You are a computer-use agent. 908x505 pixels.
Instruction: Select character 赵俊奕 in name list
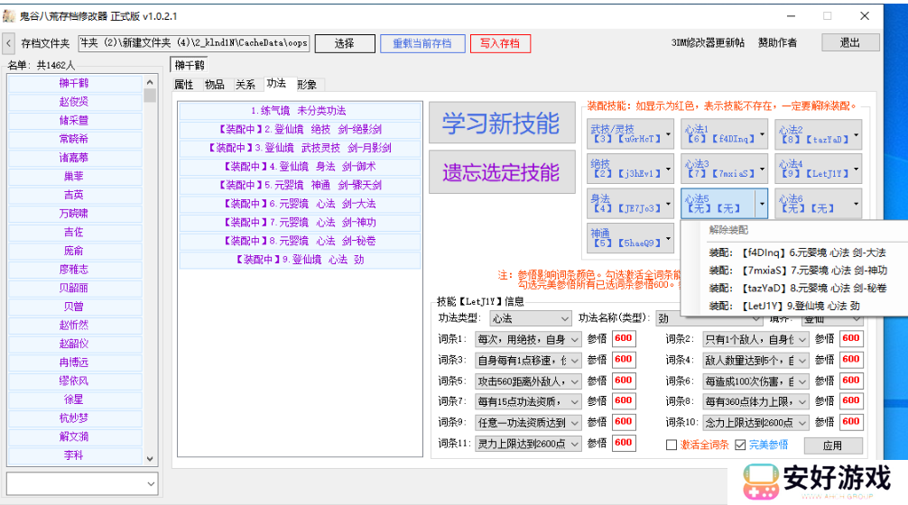coord(74,102)
